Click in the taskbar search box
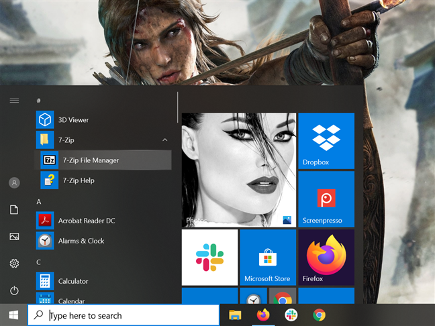The image size is (435, 326). click(x=124, y=315)
